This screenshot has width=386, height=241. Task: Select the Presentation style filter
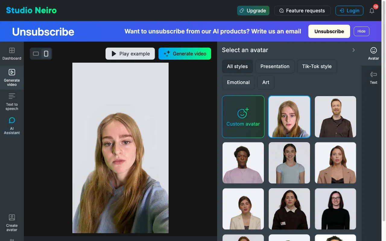(275, 66)
